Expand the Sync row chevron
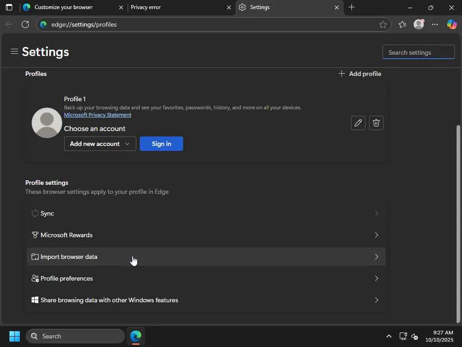Image resolution: width=462 pixels, height=347 pixels. click(376, 213)
